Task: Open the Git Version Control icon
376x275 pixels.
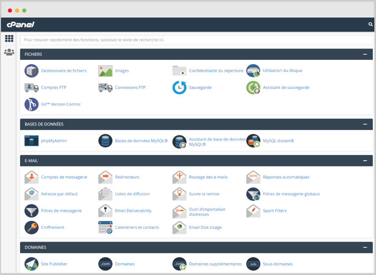Action: pyautogui.click(x=32, y=104)
